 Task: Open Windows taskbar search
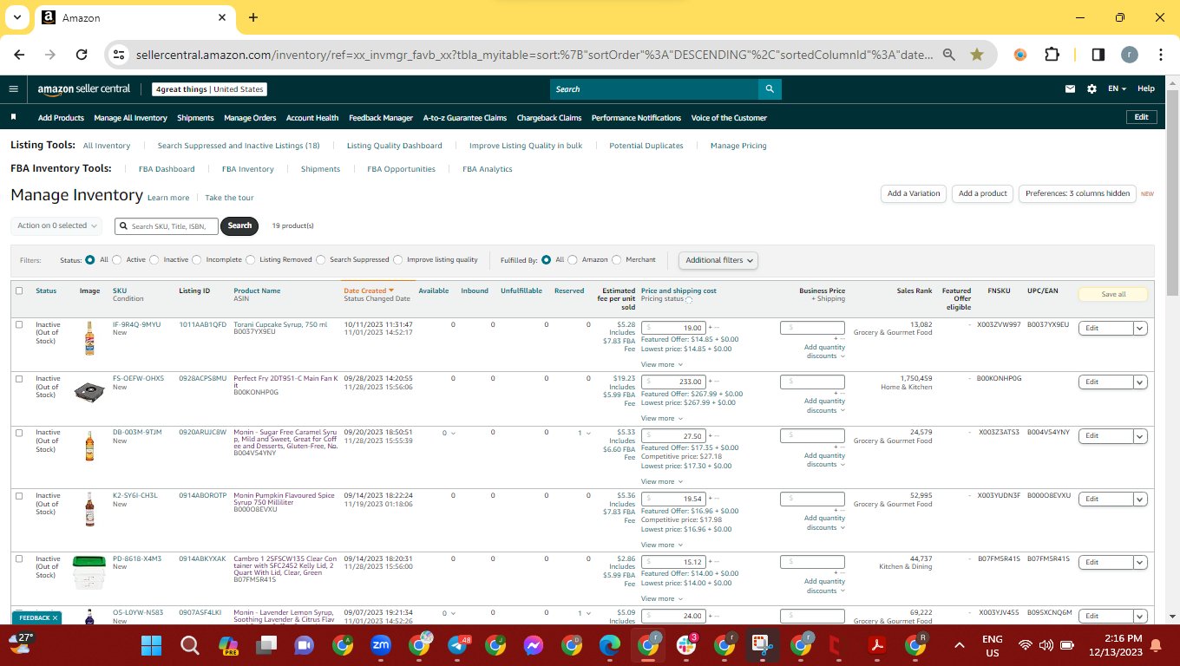click(x=190, y=645)
